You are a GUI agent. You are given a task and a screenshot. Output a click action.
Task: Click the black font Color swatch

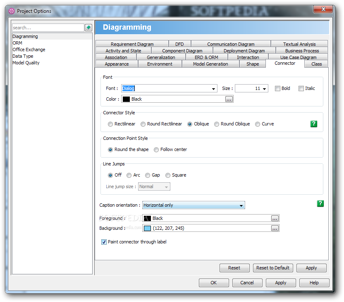coord(126,99)
